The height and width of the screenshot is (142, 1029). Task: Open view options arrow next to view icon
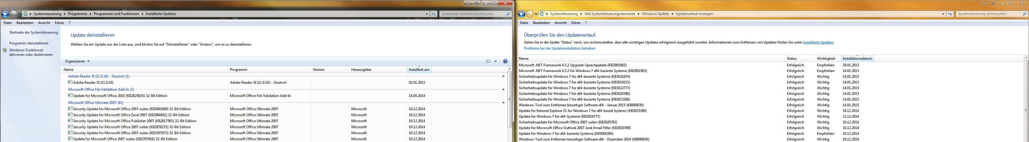click(x=496, y=62)
